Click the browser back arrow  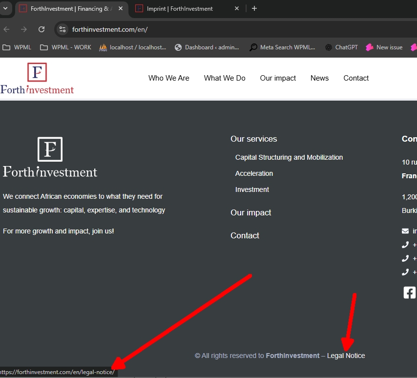tap(6, 29)
